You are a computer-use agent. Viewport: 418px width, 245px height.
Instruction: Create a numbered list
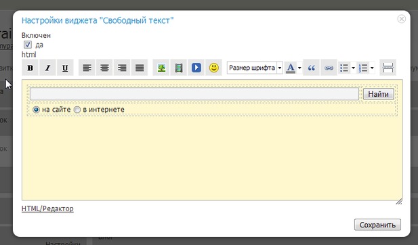coord(363,68)
